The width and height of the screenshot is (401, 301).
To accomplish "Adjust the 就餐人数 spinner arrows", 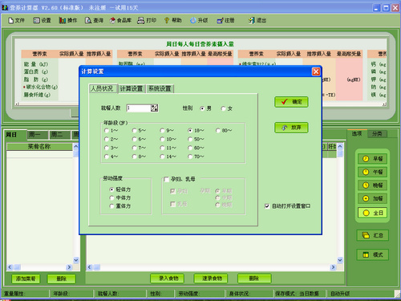I will (x=155, y=108).
